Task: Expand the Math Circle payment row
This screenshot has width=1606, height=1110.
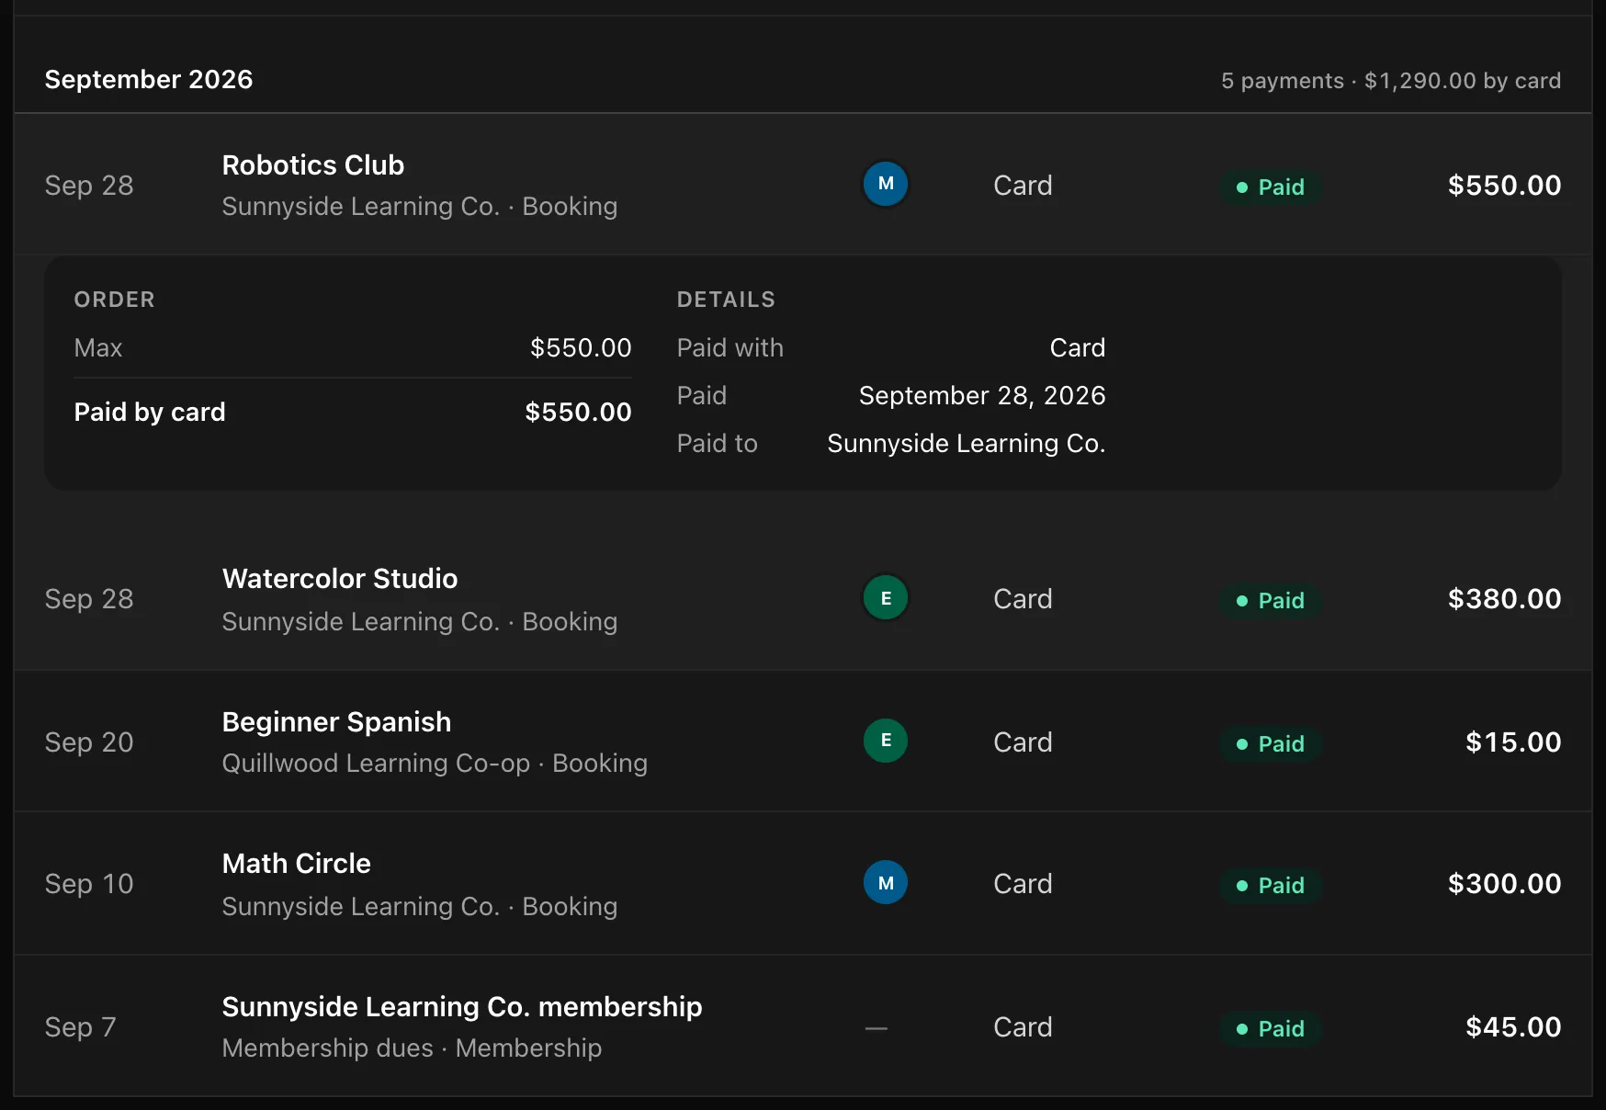Action: 803,884
